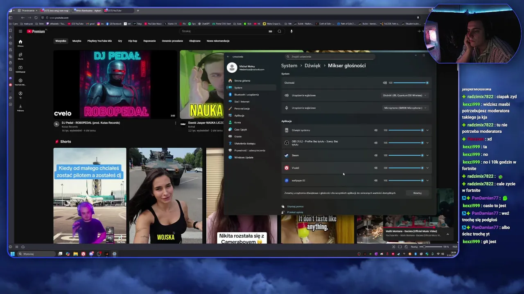Open YouTube Shorts sidebar icon
Screen dimensions: 524x294
[x=20, y=56]
